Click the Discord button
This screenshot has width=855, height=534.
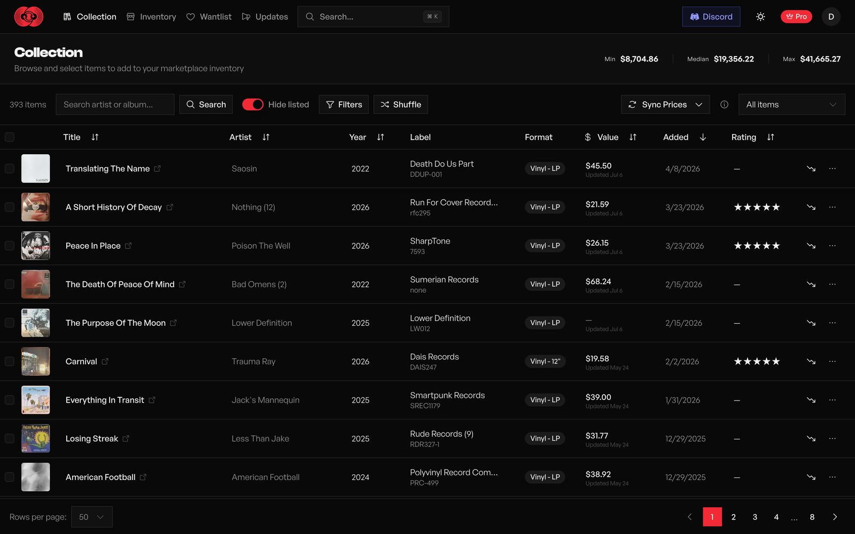(711, 17)
